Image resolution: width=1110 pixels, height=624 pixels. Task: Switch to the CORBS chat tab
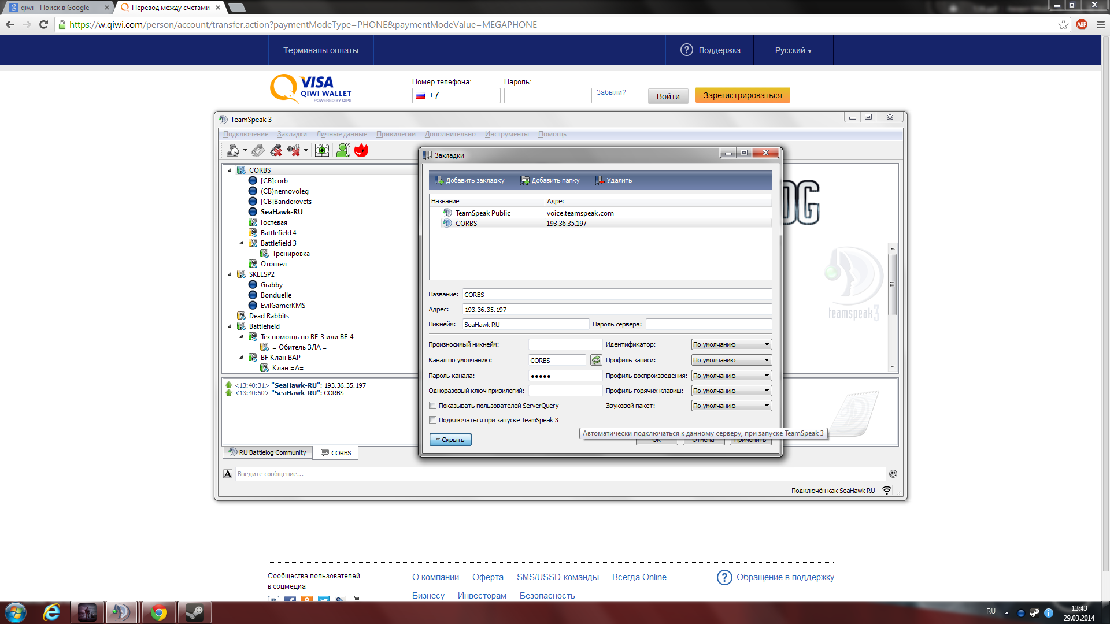336,453
